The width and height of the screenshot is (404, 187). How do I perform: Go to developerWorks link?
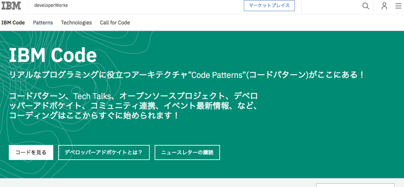click(x=51, y=5)
